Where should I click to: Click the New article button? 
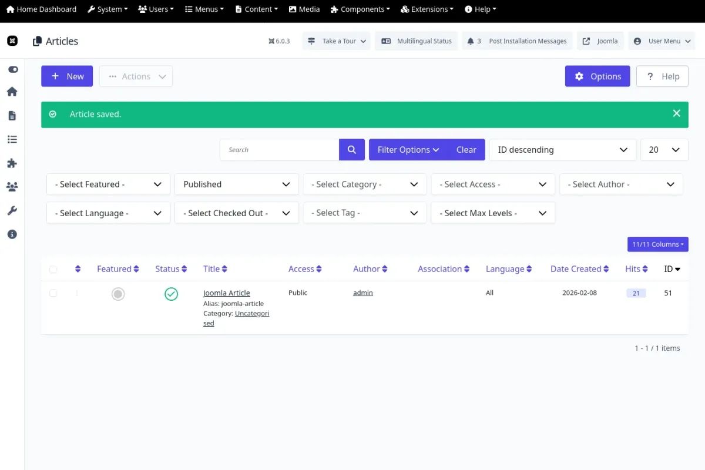coord(67,76)
